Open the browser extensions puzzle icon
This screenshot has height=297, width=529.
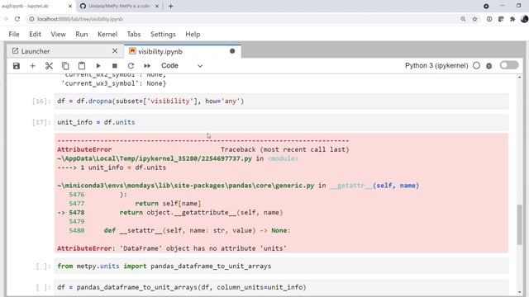[512, 19]
